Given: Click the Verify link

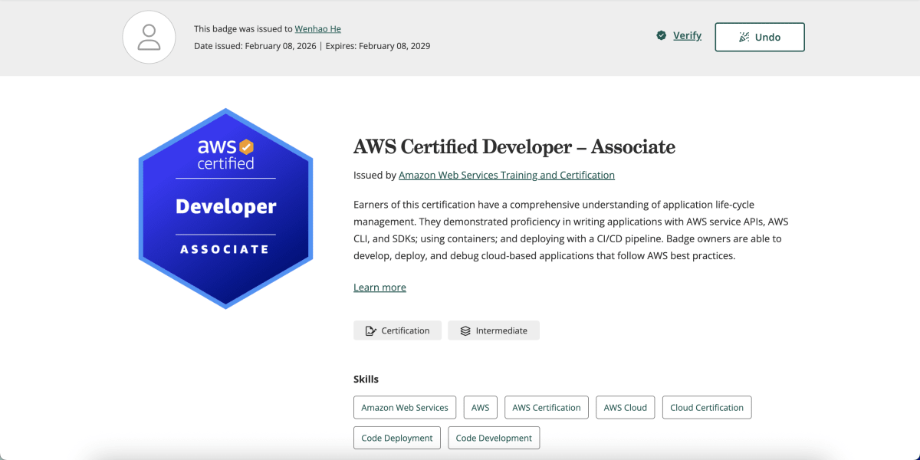Looking at the screenshot, I should click(x=687, y=35).
